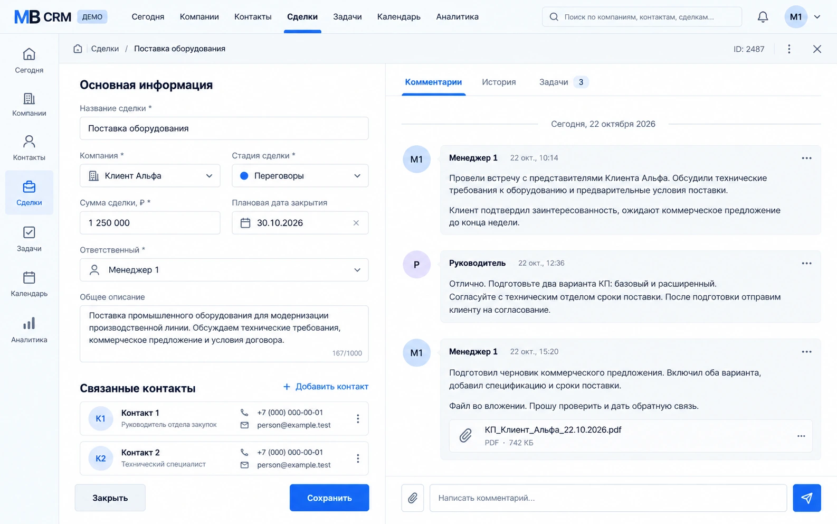Open Календарь in top navigation
Viewport: 837px width, 524px height.
(x=399, y=17)
